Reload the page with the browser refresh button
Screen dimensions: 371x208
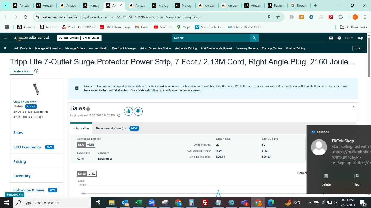pyautogui.click(x=26, y=17)
